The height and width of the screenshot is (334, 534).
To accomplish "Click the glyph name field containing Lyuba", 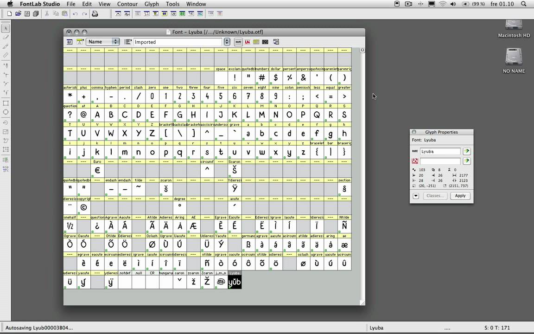I will 440,151.
